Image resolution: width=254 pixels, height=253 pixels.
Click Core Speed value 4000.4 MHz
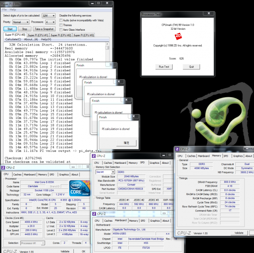(31, 222)
